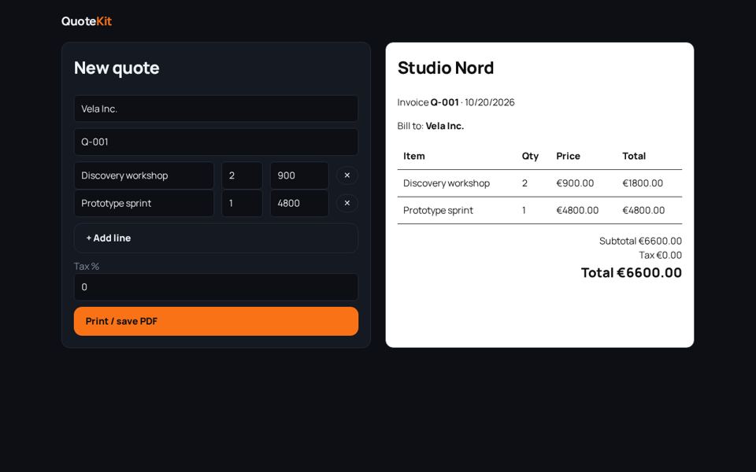Screen dimensions: 756x472
Task: Remove the Discovery workshop line item
Action: (x=346, y=175)
